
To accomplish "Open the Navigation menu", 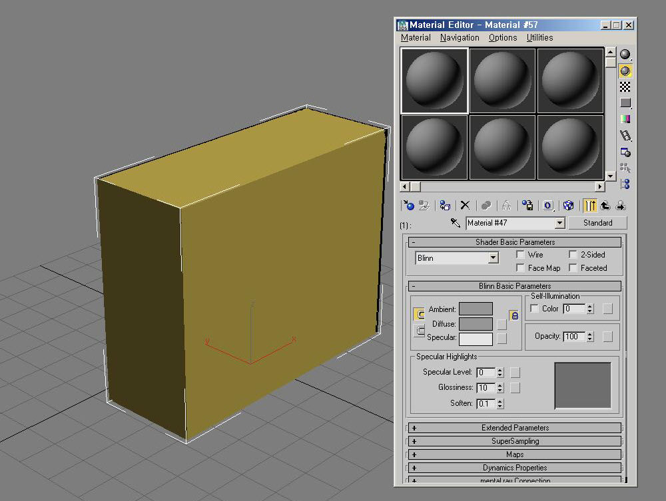I will point(460,38).
